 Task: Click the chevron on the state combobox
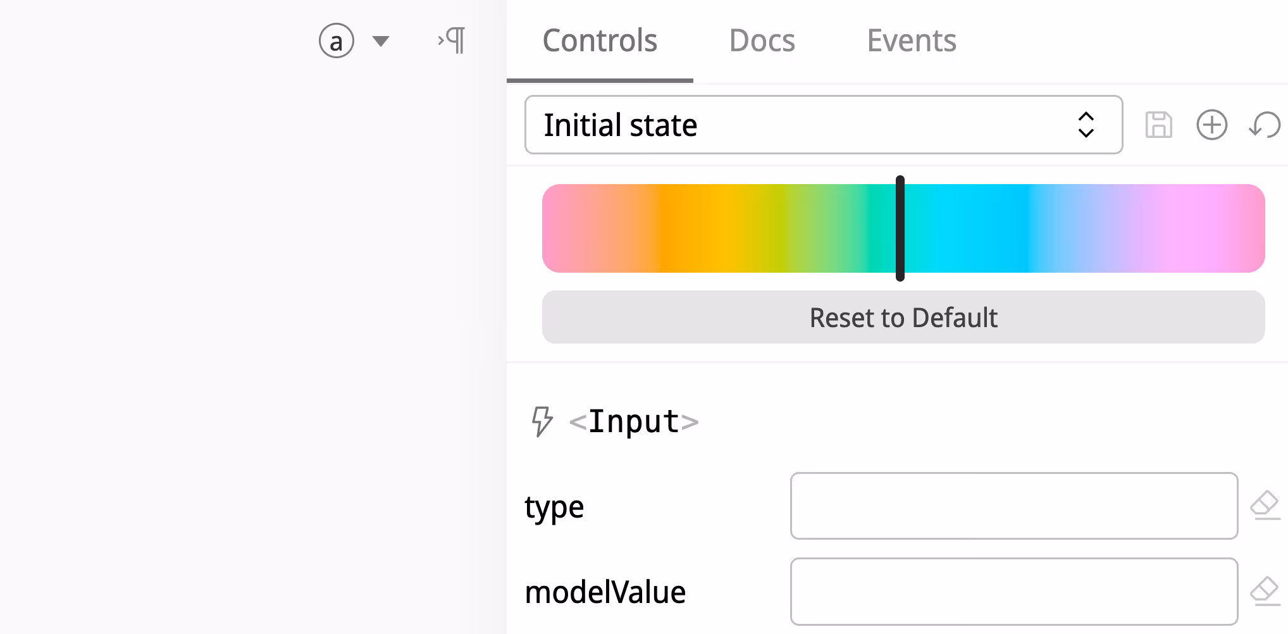point(1086,125)
